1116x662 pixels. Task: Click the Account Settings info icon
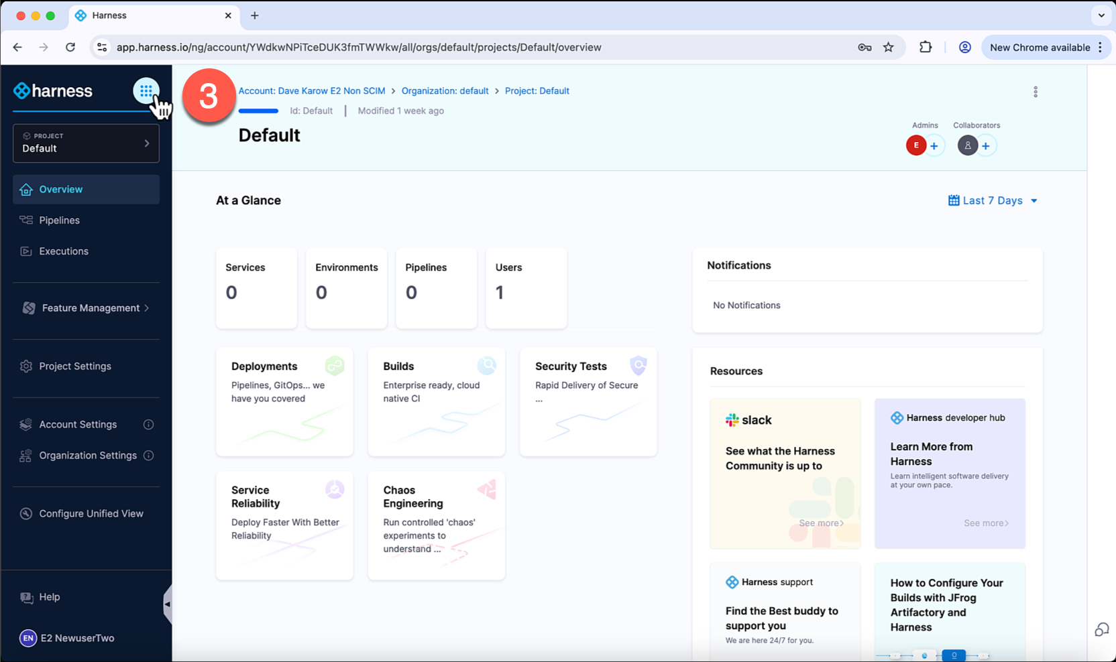pyautogui.click(x=149, y=425)
